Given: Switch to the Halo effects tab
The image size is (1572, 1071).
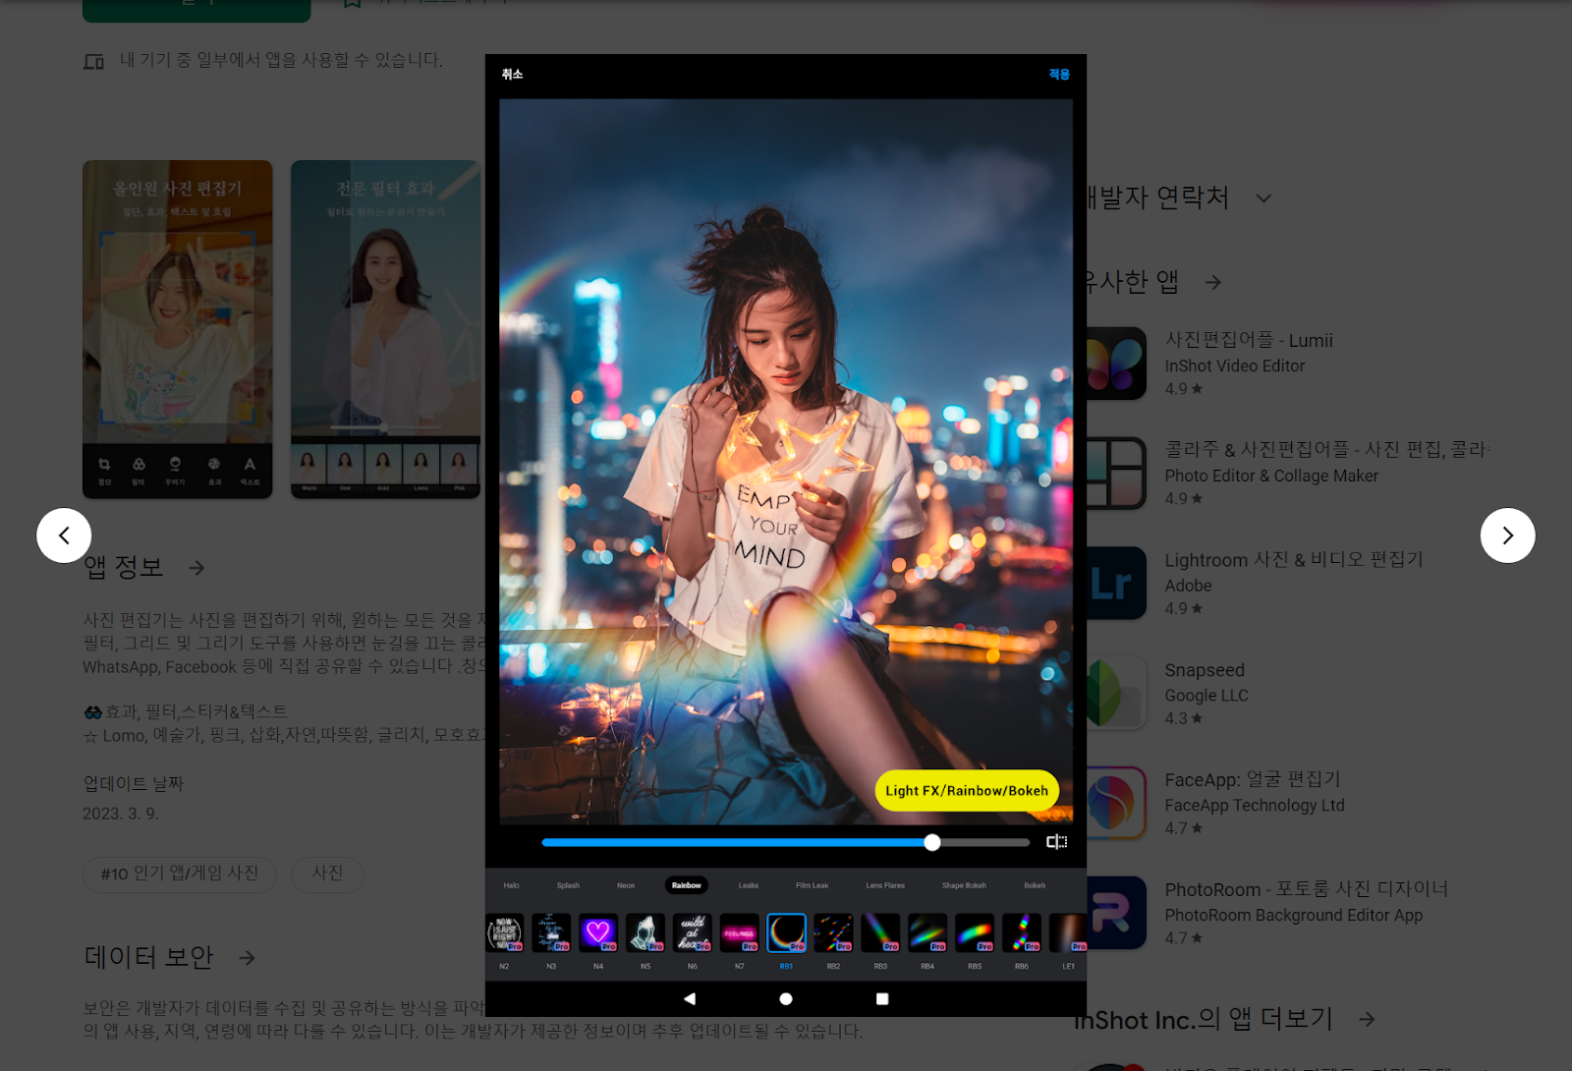Looking at the screenshot, I should [512, 885].
